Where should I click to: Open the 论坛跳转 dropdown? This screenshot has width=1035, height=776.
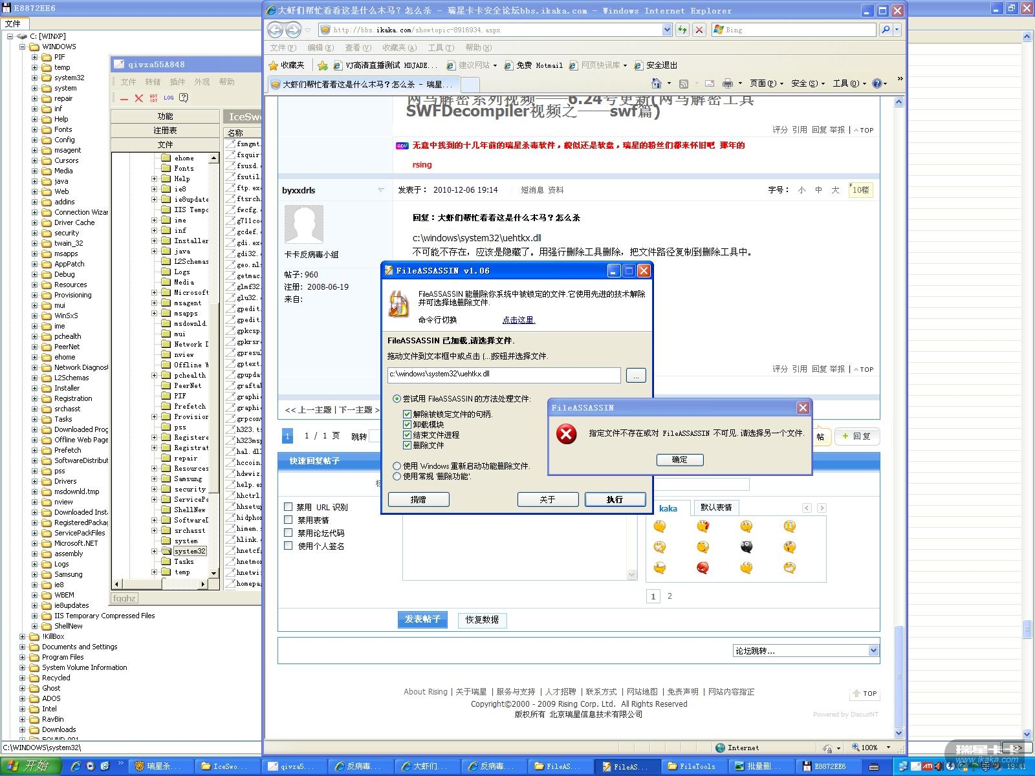(806, 651)
